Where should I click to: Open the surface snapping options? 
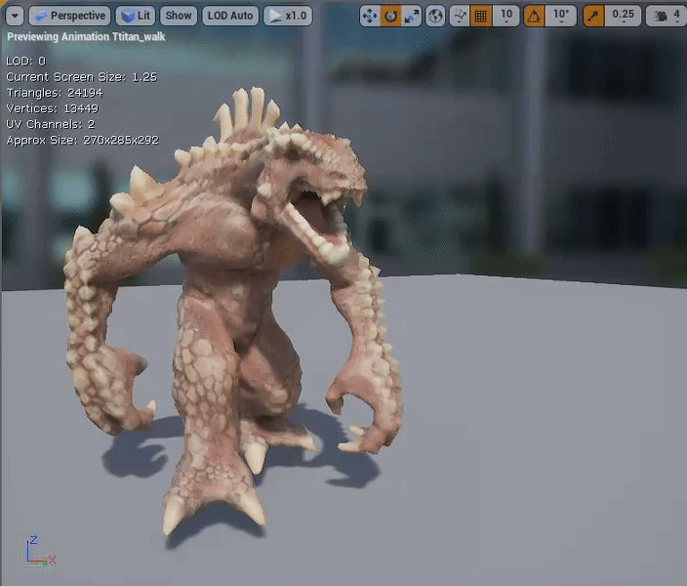[x=460, y=17]
